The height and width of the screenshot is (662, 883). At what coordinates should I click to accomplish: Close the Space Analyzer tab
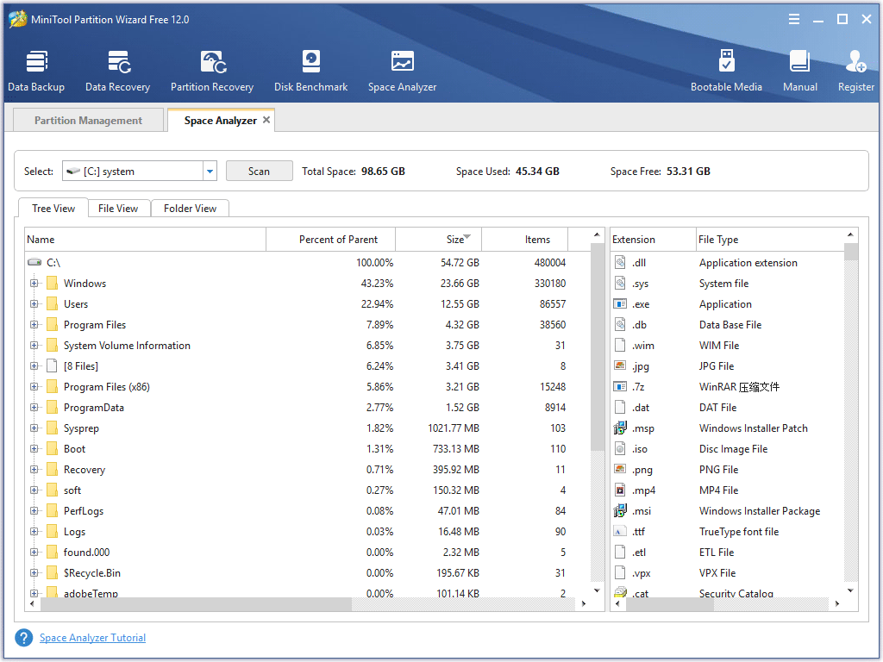(x=266, y=120)
